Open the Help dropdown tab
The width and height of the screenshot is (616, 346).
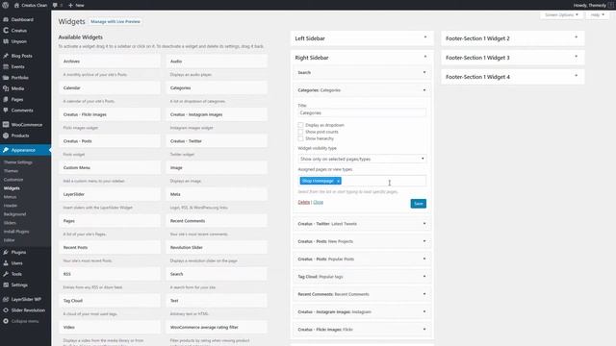(597, 15)
